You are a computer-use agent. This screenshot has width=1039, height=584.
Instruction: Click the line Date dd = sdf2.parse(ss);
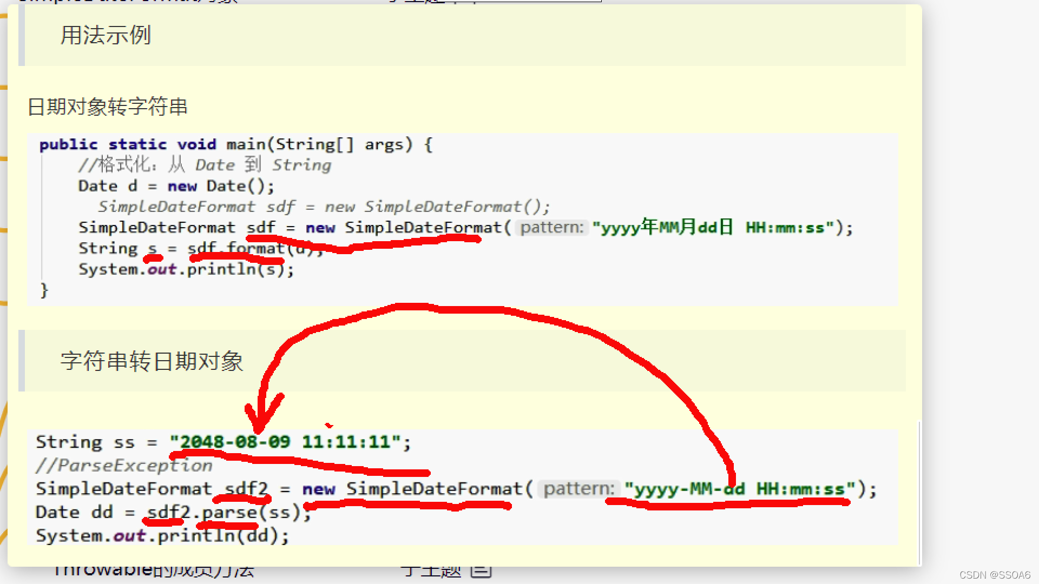(173, 512)
